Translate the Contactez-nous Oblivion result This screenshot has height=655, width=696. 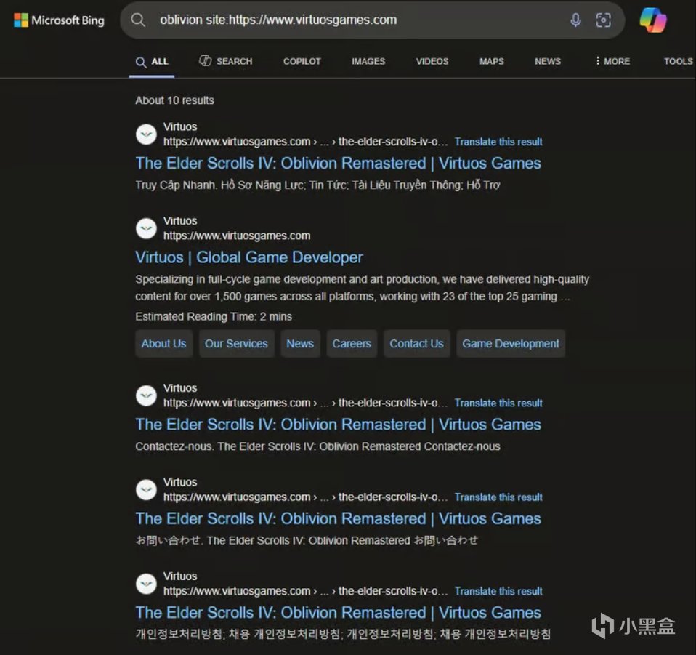[498, 403]
